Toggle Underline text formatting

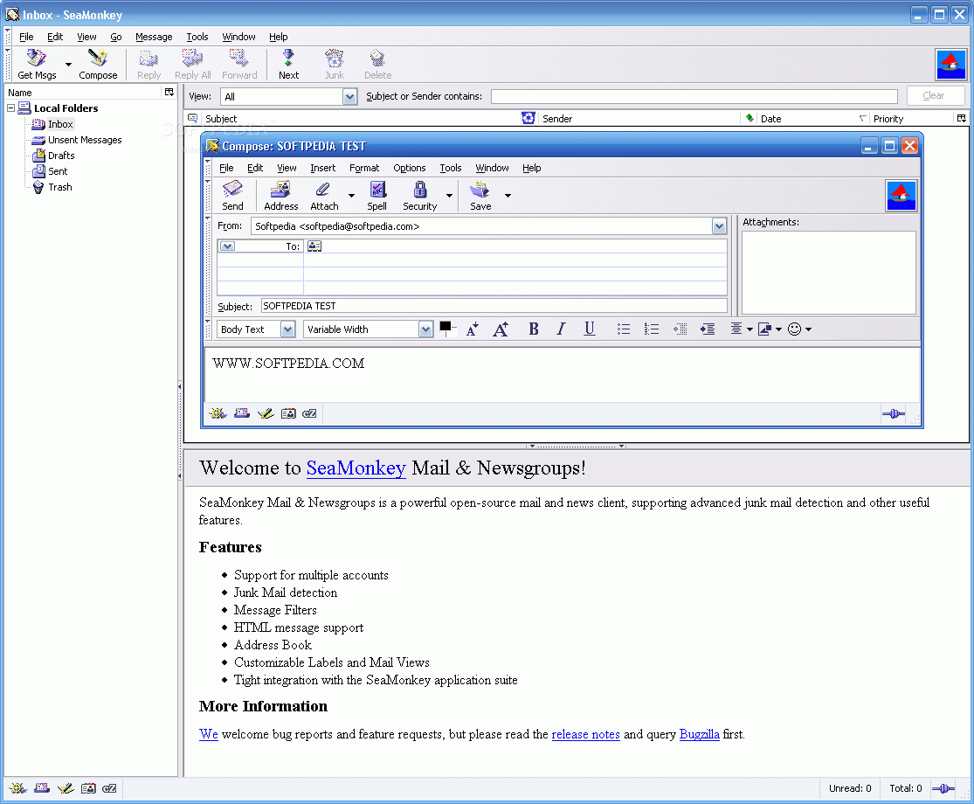(x=590, y=329)
